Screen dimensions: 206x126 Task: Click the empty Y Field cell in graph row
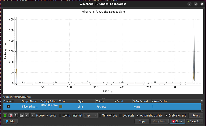click(123, 106)
